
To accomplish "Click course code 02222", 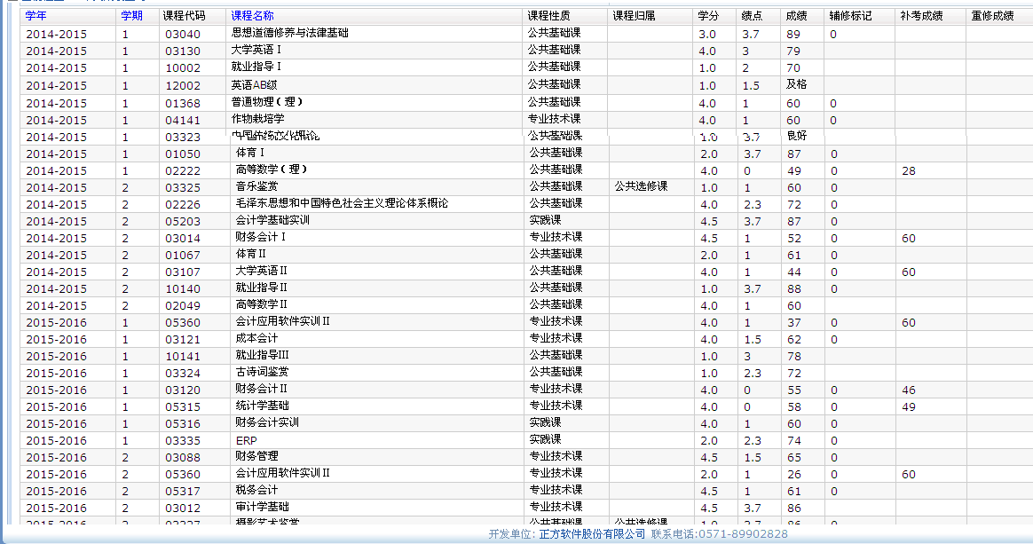I will [x=183, y=171].
